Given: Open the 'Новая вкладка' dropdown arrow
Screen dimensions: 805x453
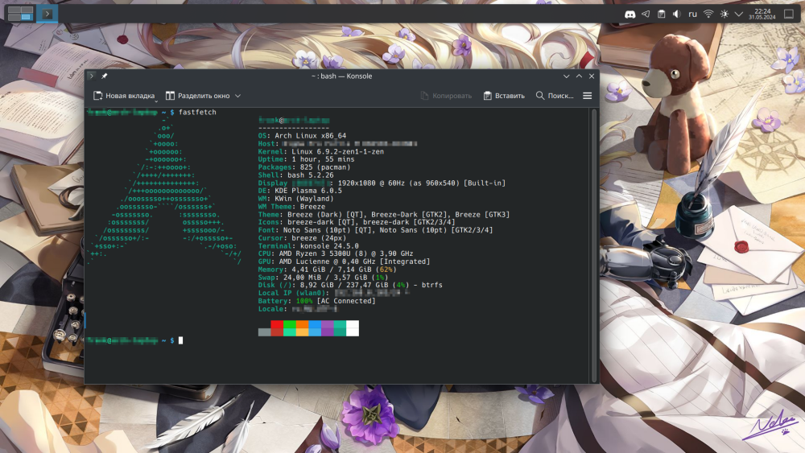Looking at the screenshot, I should click(x=159, y=96).
